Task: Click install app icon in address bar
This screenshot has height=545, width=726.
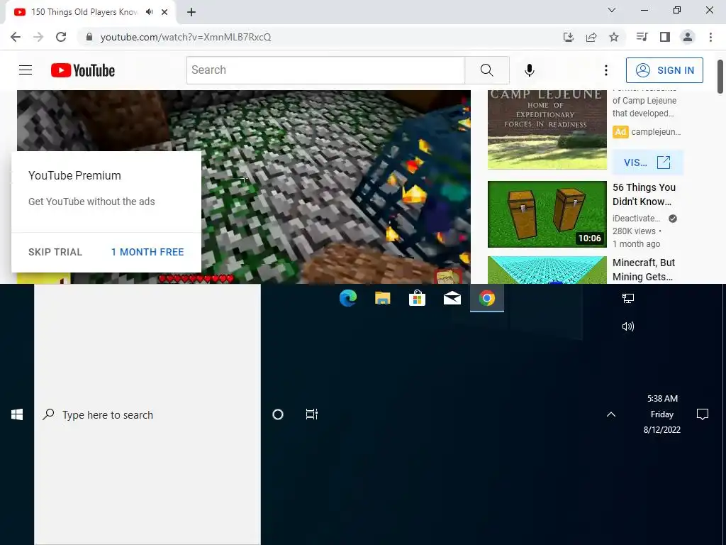Action: [x=568, y=37]
